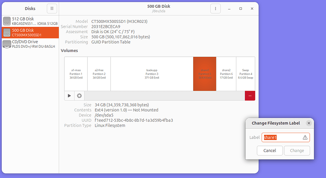Select the share2 Partition 6 volume
This screenshot has width=326, height=178.
pos(226,74)
